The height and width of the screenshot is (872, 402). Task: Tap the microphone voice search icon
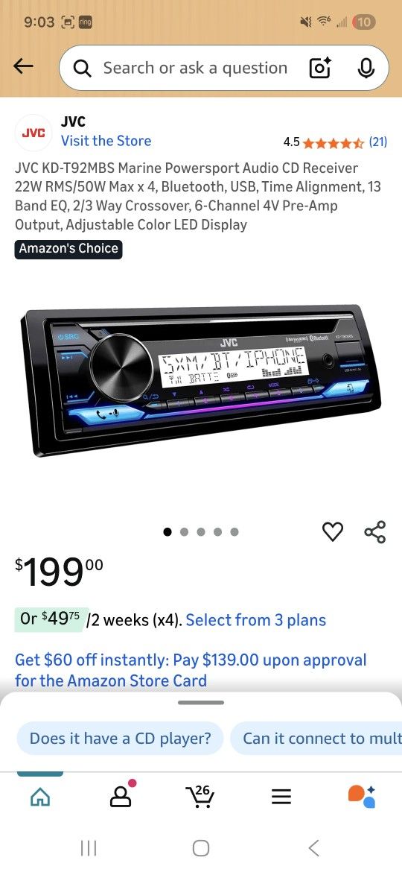pos(366,68)
